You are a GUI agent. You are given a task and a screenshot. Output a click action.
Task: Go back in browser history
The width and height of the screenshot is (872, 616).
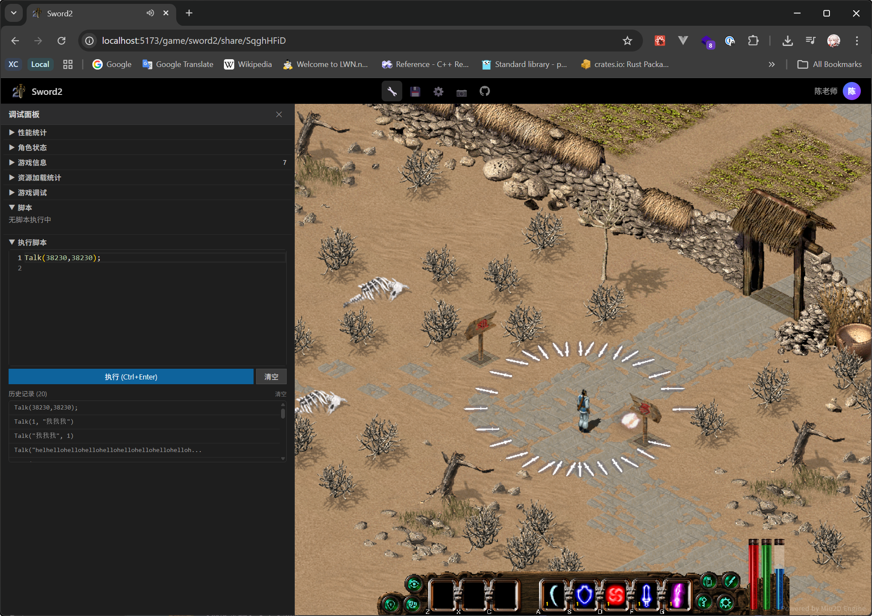15,41
